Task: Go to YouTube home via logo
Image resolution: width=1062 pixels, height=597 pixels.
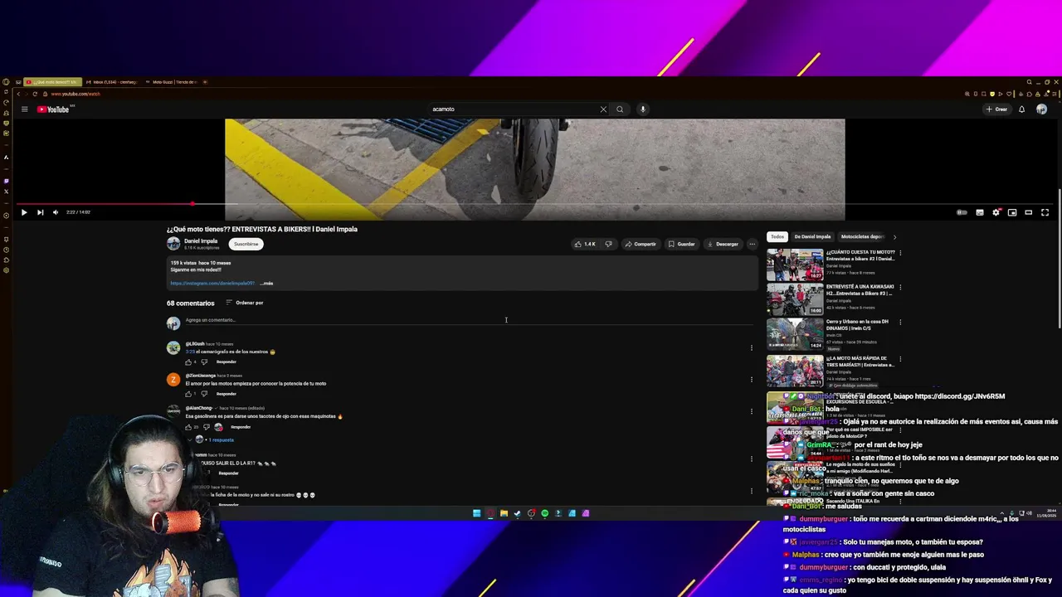Action: [x=53, y=109]
